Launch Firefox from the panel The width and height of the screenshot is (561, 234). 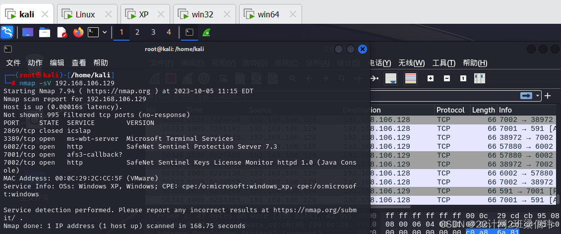pyautogui.click(x=78, y=33)
